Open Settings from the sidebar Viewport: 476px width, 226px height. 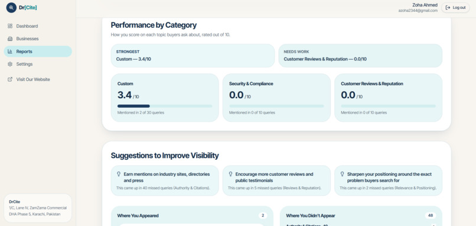tap(38, 64)
